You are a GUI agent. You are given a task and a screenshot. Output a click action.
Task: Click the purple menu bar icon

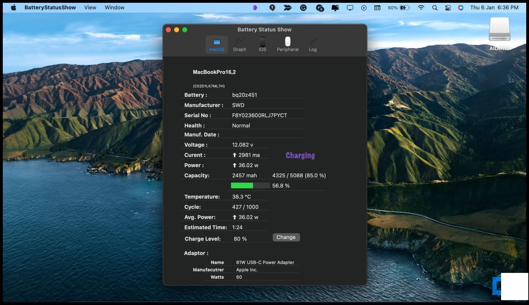255,7
